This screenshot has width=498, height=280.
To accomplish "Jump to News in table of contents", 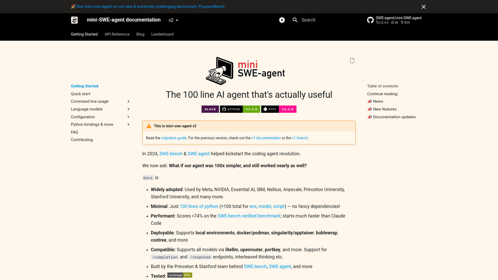I will 375,101.
